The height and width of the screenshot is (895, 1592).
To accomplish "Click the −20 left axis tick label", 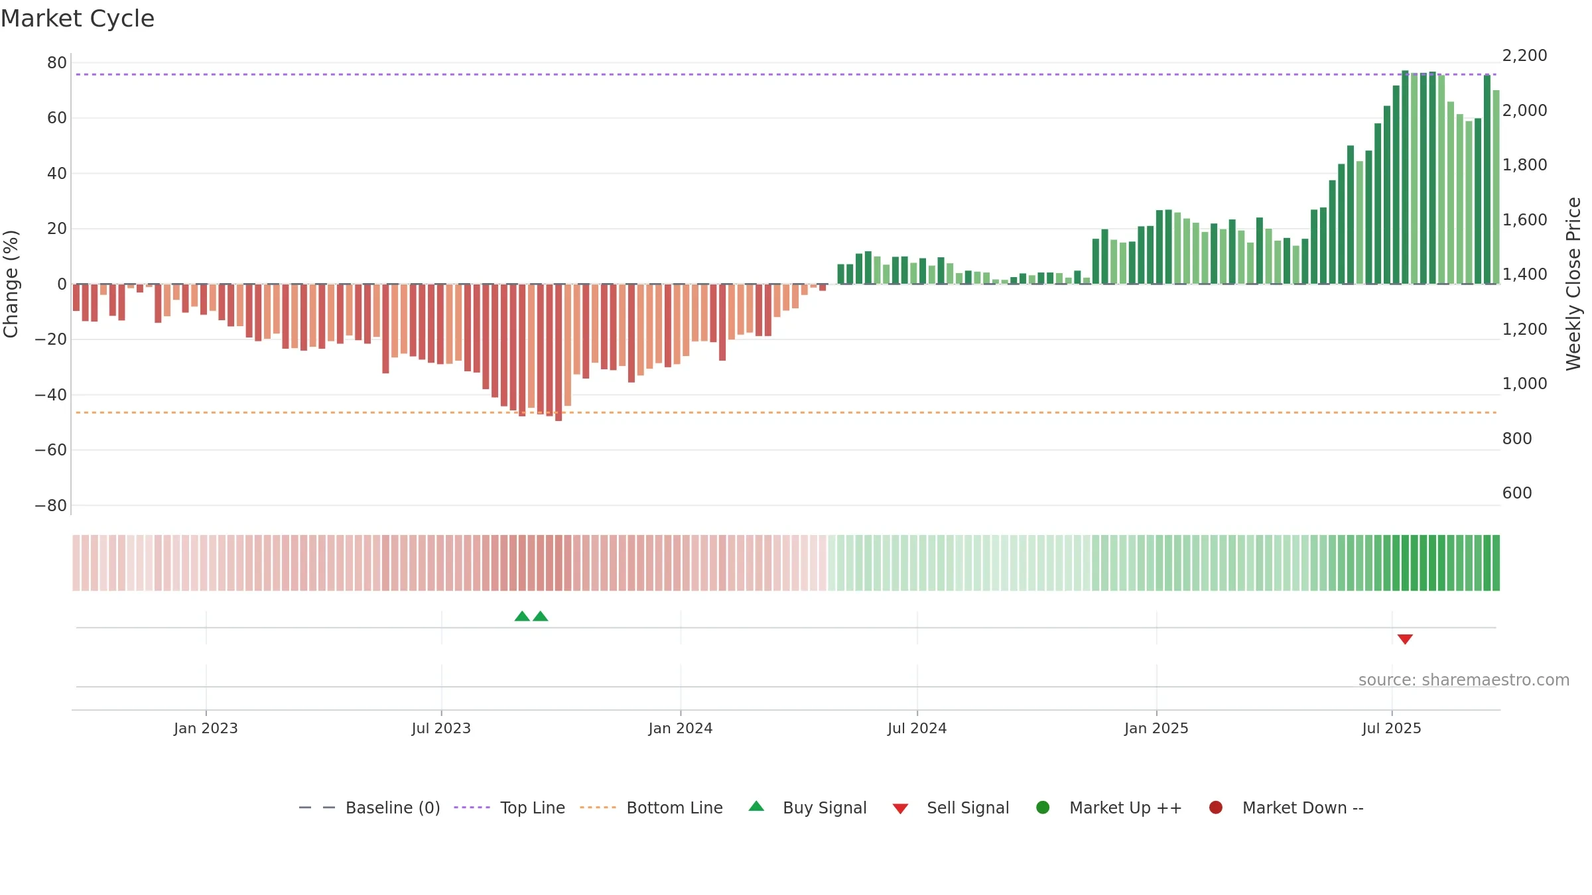I will tap(51, 339).
